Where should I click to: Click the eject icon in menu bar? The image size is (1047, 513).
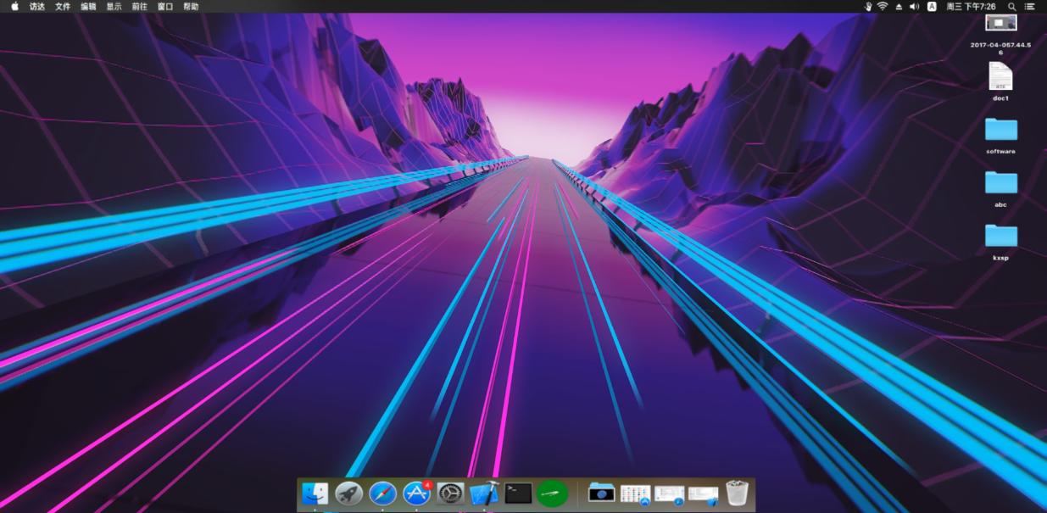[x=899, y=6]
